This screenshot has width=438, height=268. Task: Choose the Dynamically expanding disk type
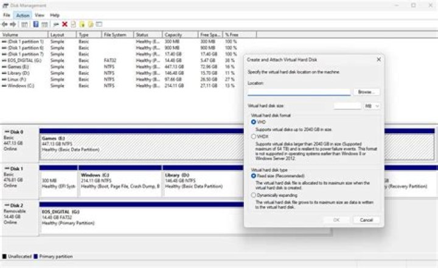(x=254, y=194)
